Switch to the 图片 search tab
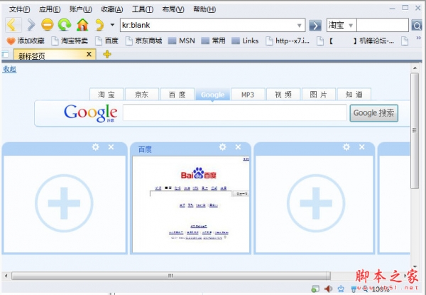426x295 pixels. point(319,95)
